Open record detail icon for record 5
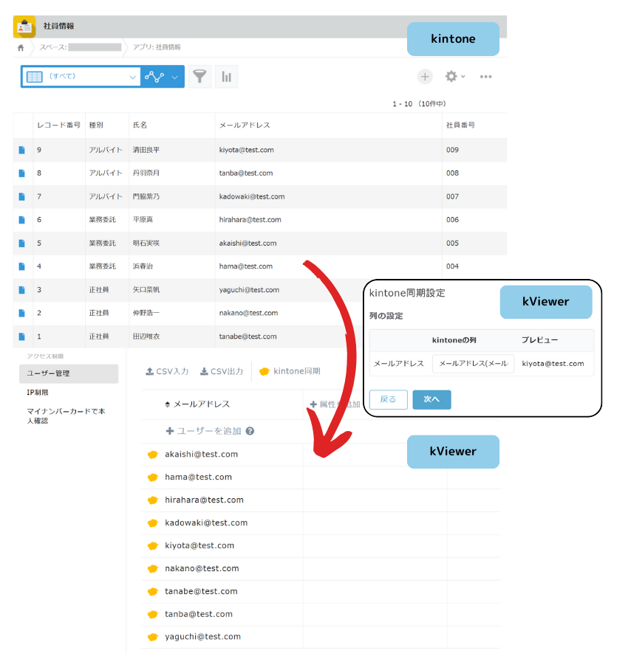This screenshot has height=659, width=628. [22, 244]
